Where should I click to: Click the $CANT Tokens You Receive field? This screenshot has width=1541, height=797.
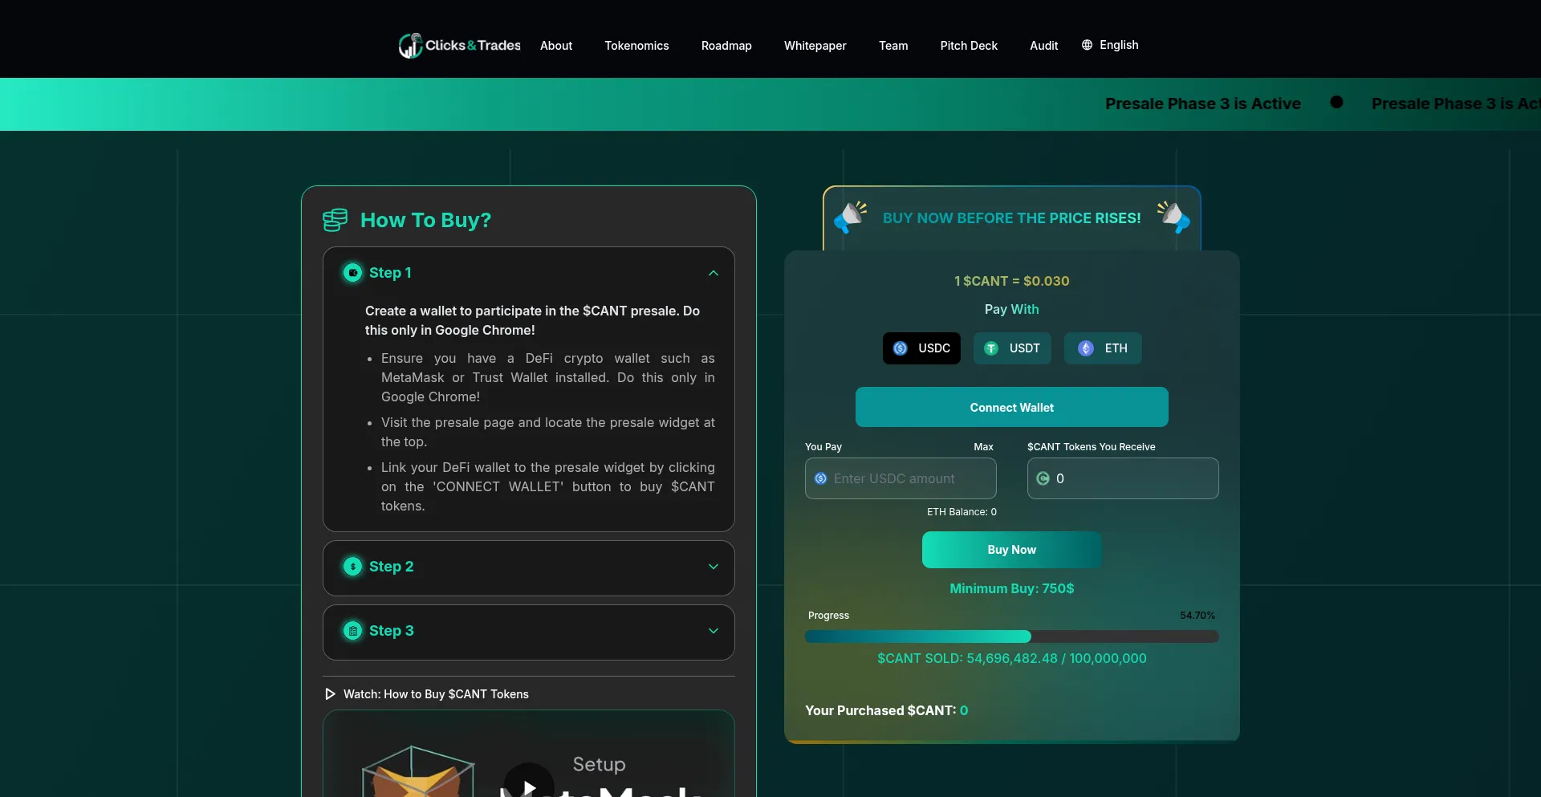[x=1123, y=478]
